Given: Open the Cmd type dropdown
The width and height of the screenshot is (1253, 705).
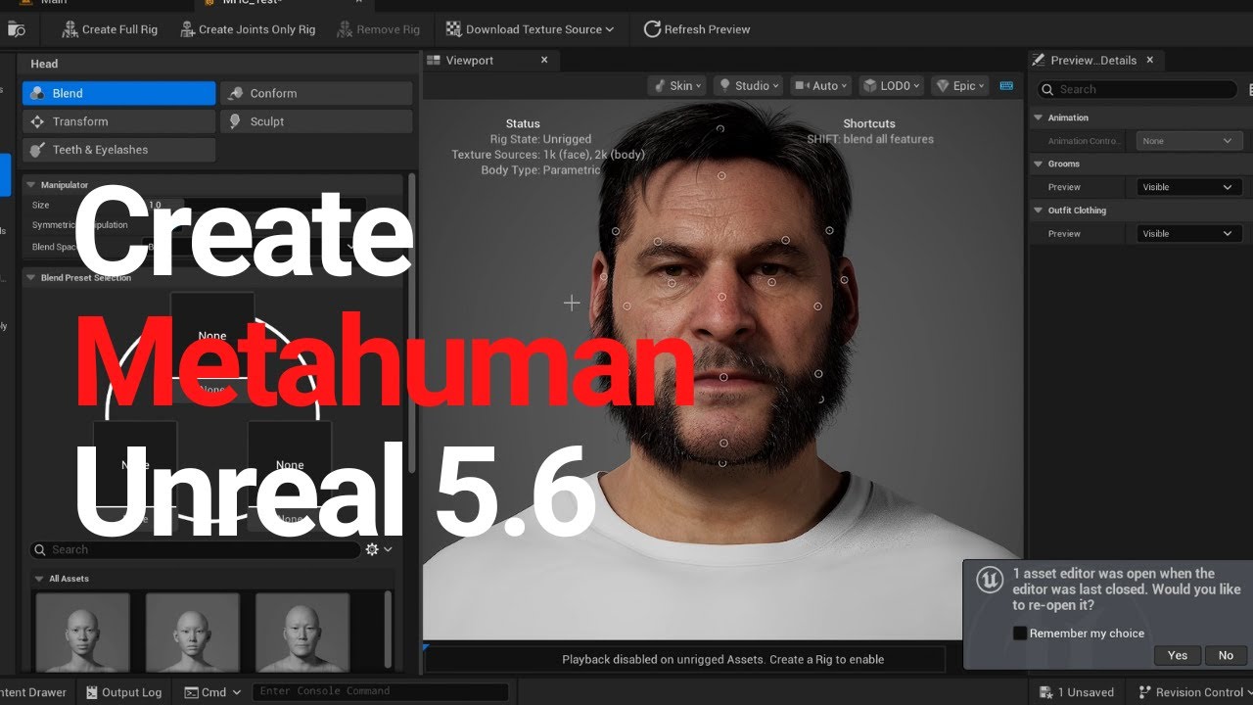Looking at the screenshot, I should [x=213, y=692].
